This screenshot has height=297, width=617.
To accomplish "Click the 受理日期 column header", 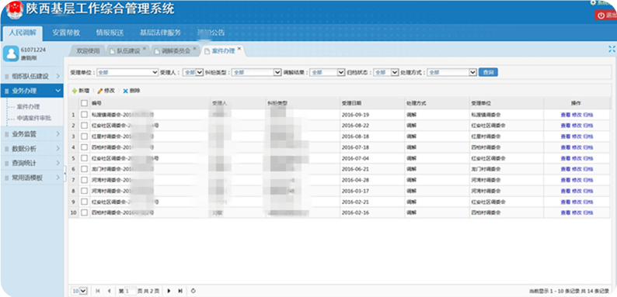I will coord(372,103).
